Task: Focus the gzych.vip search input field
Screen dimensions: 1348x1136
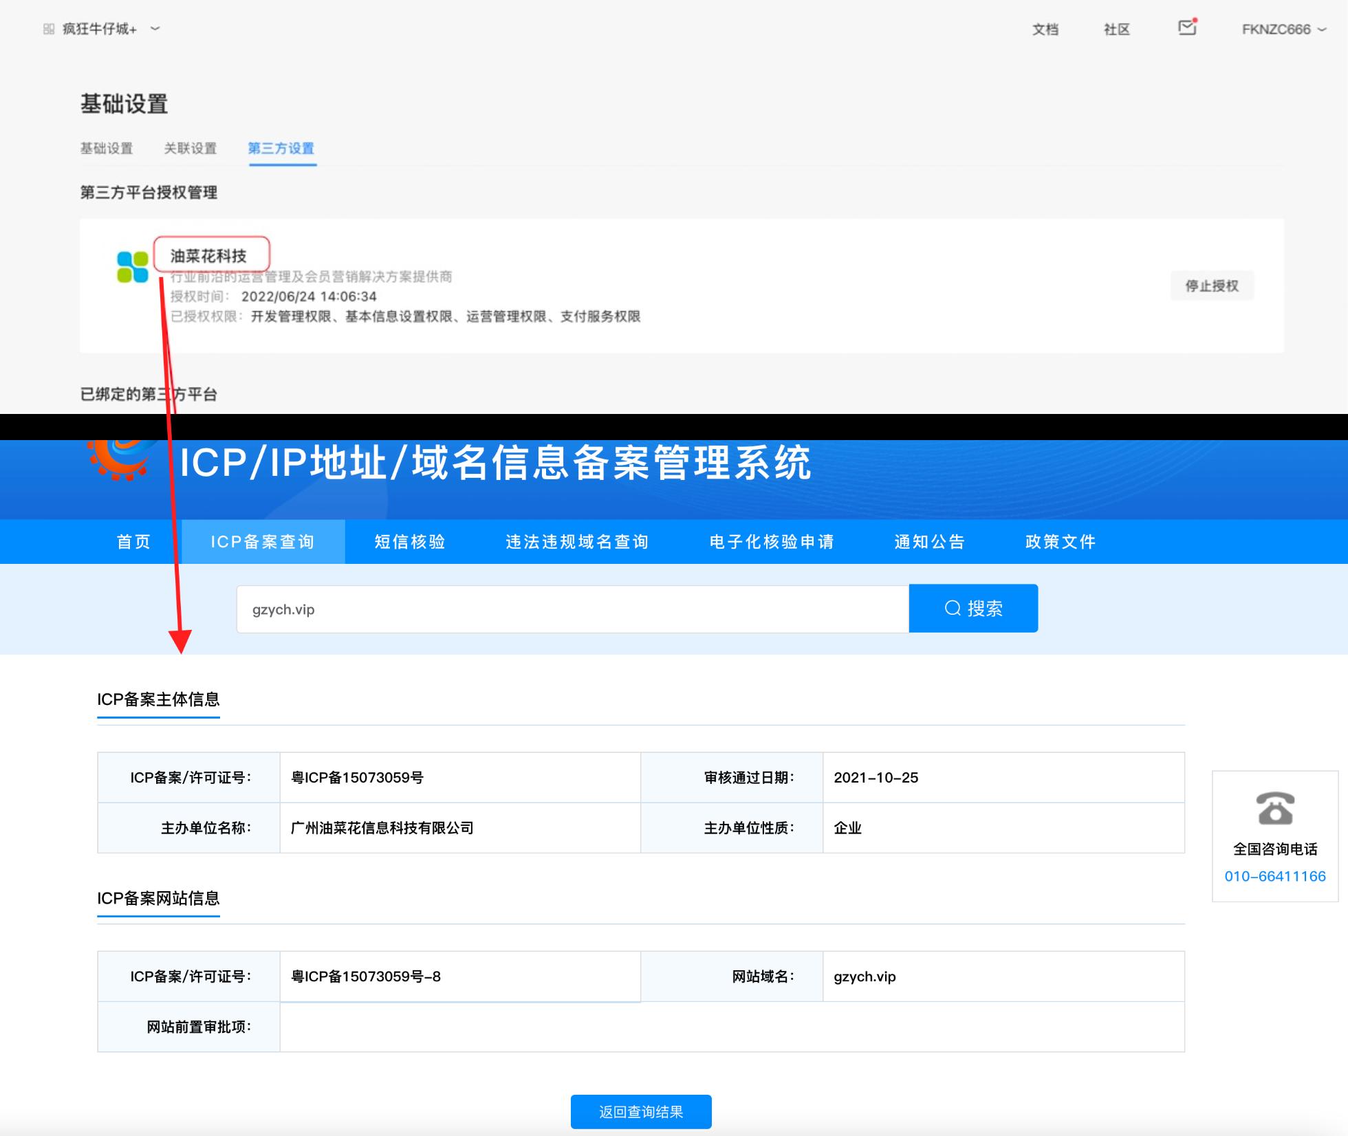Action: point(573,609)
